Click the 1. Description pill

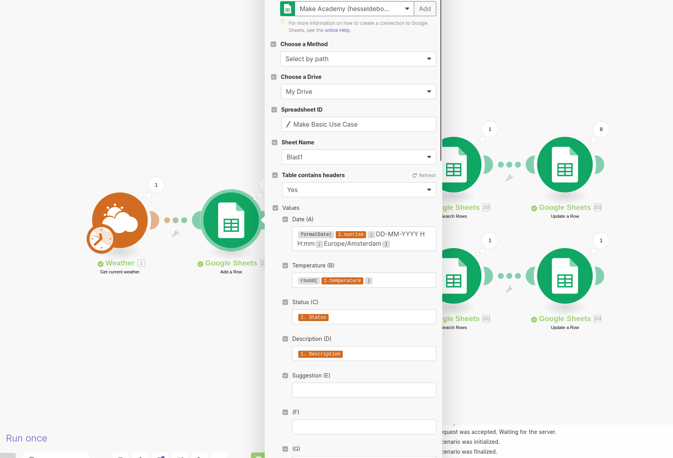coord(320,354)
